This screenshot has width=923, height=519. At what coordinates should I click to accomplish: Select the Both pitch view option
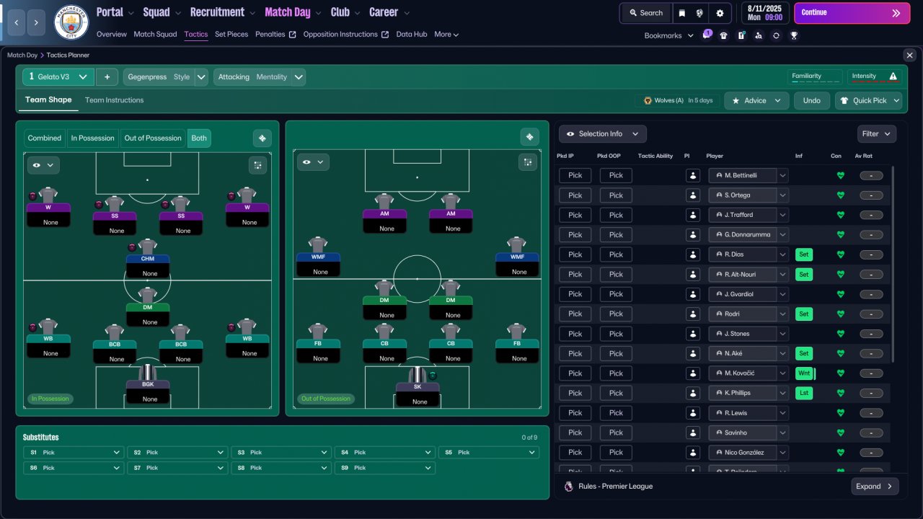coord(199,138)
